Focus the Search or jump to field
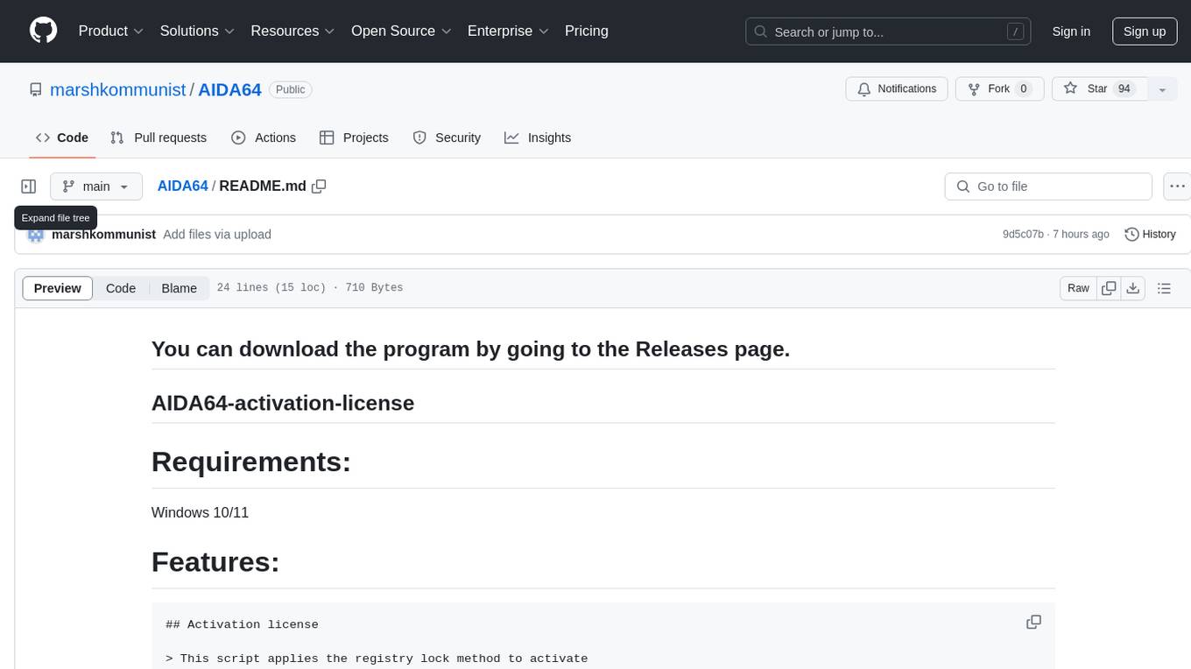The width and height of the screenshot is (1191, 669). 890,32
